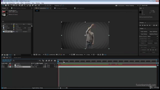This screenshot has width=160, height=90.
Task: Create a new composition from Project panel
Action: [7, 55]
